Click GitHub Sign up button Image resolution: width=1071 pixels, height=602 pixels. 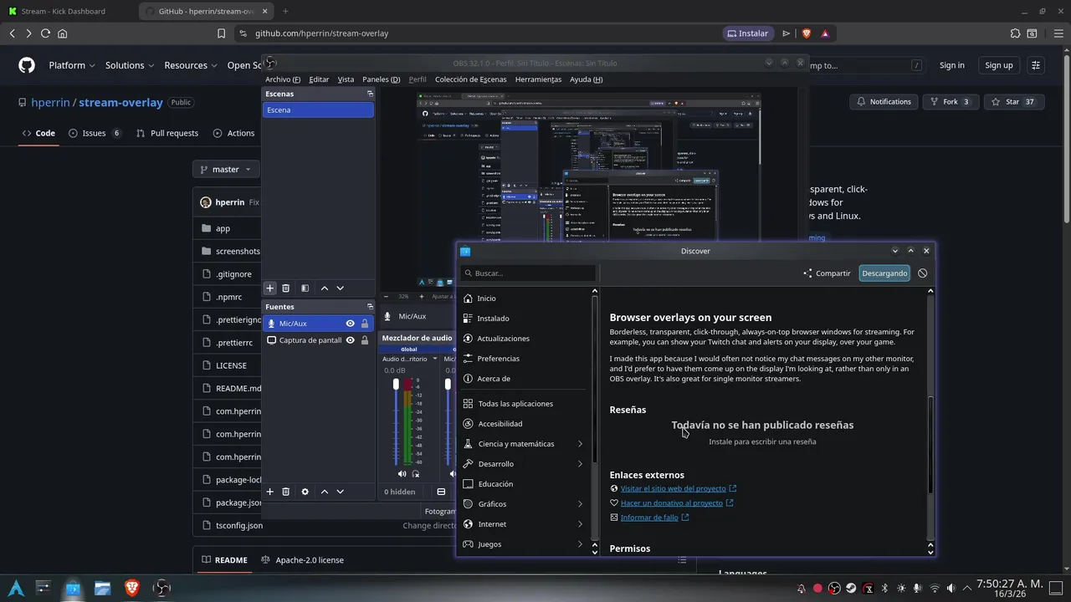click(x=998, y=65)
